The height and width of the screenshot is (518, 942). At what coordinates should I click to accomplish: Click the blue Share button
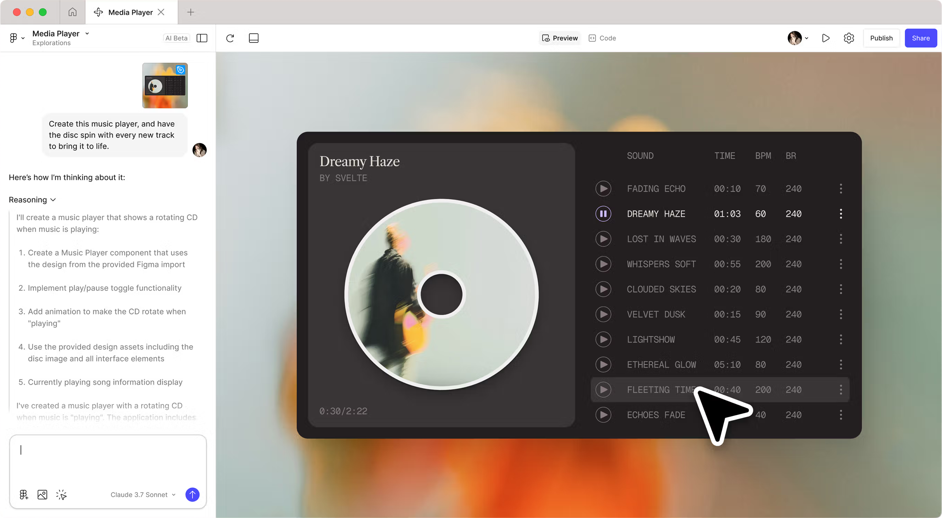point(920,38)
